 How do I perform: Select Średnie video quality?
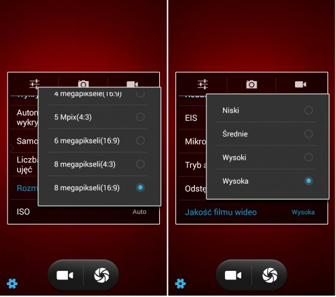[266, 134]
